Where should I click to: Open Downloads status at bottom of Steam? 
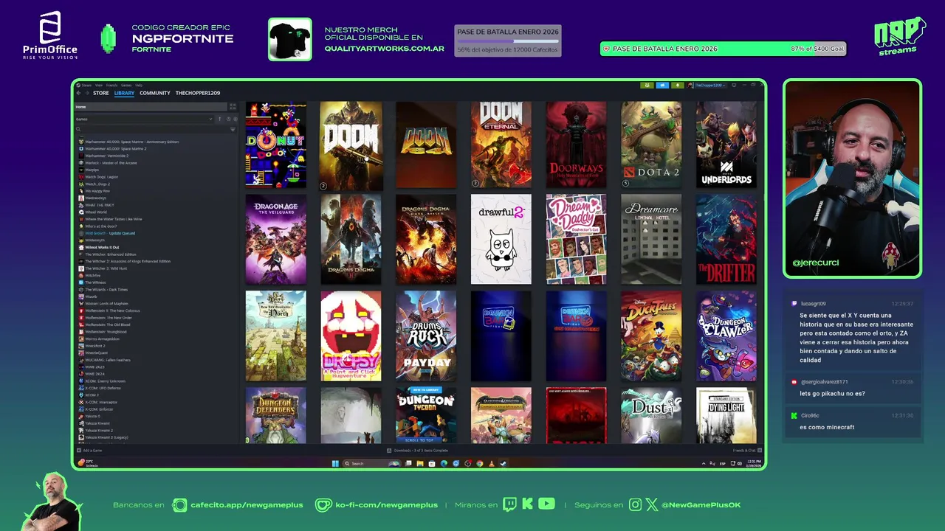(x=418, y=450)
